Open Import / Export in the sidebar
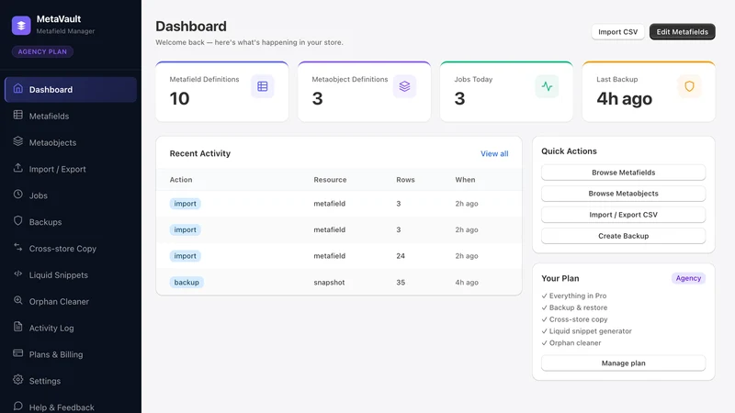The width and height of the screenshot is (735, 413). [x=71, y=169]
